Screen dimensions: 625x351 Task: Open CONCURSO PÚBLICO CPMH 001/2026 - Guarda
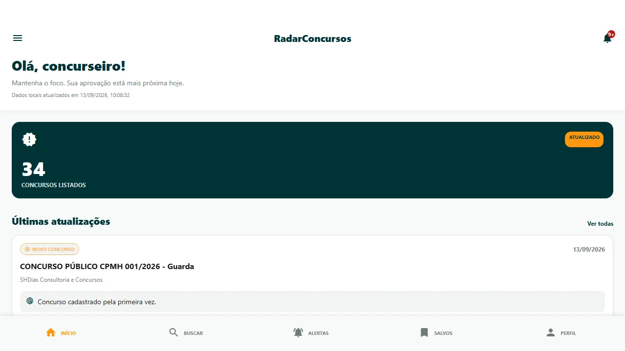[107, 267]
